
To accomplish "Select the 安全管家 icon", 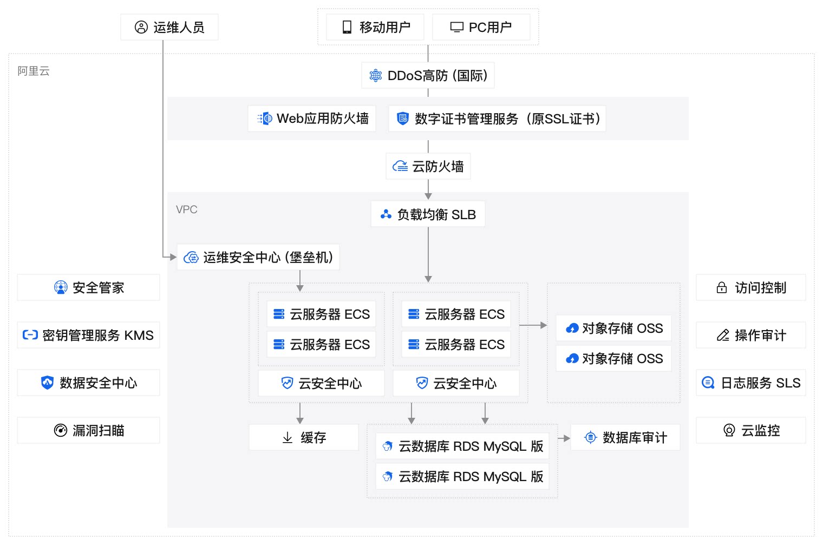I will pyautogui.click(x=61, y=287).
